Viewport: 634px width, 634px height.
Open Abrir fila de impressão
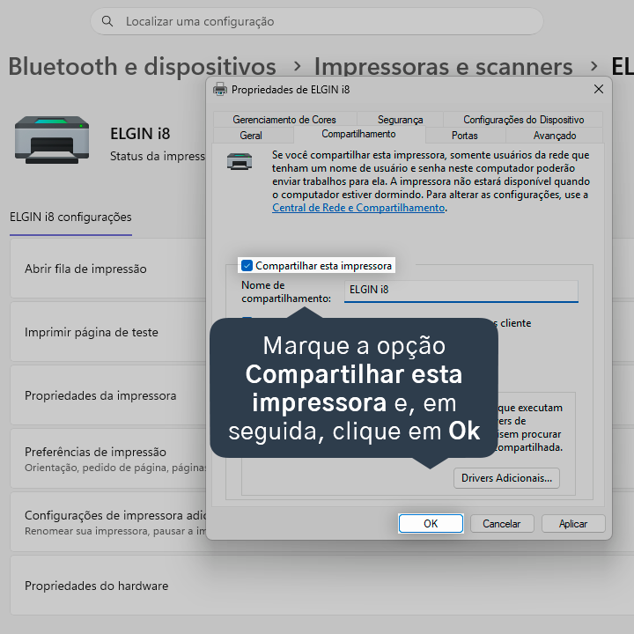[108, 269]
